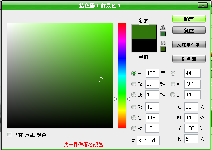
Task: Select the R red radio button
Action: tap(134, 107)
